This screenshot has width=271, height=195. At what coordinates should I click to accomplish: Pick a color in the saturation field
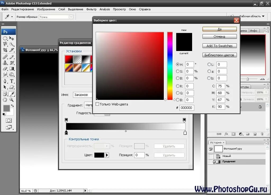coord(130,66)
